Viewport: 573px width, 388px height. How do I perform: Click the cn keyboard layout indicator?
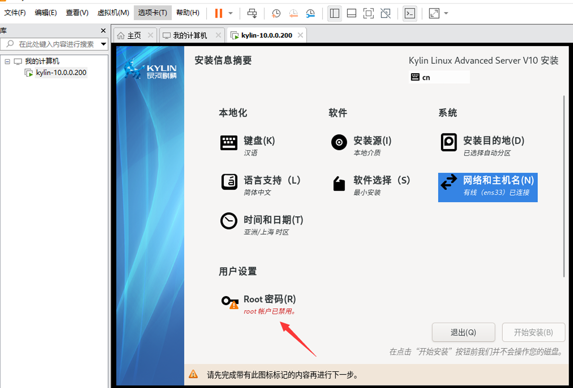[439, 77]
